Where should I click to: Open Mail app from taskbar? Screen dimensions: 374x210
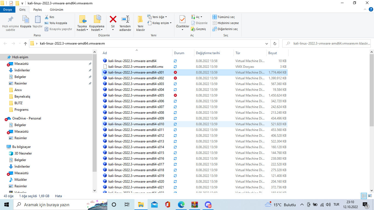pos(154,205)
